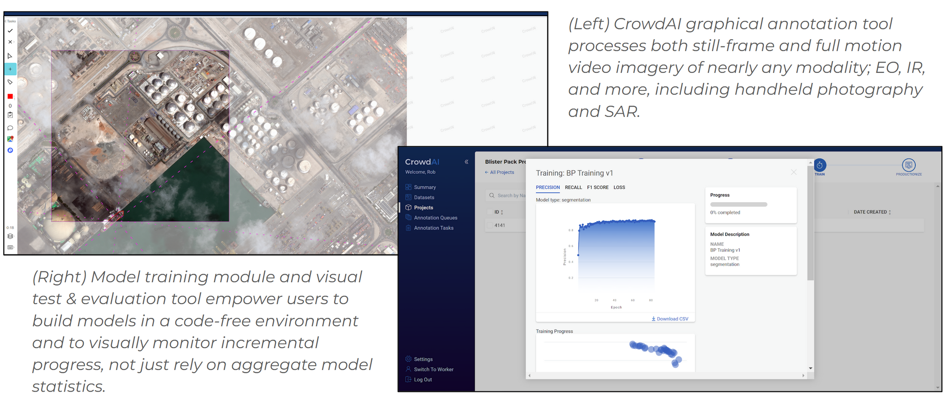This screenshot has width=948, height=412.
Task: Open Projects in the CrowdAI sidebar
Action: tap(423, 208)
